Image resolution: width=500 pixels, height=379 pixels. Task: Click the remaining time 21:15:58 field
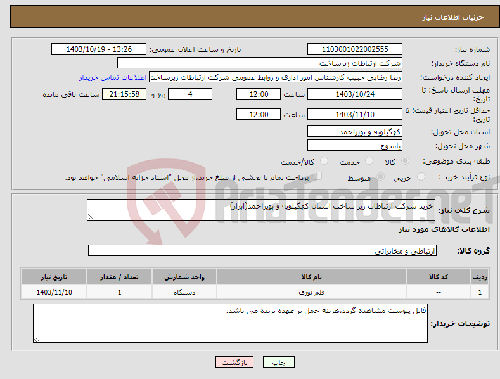tap(124, 94)
